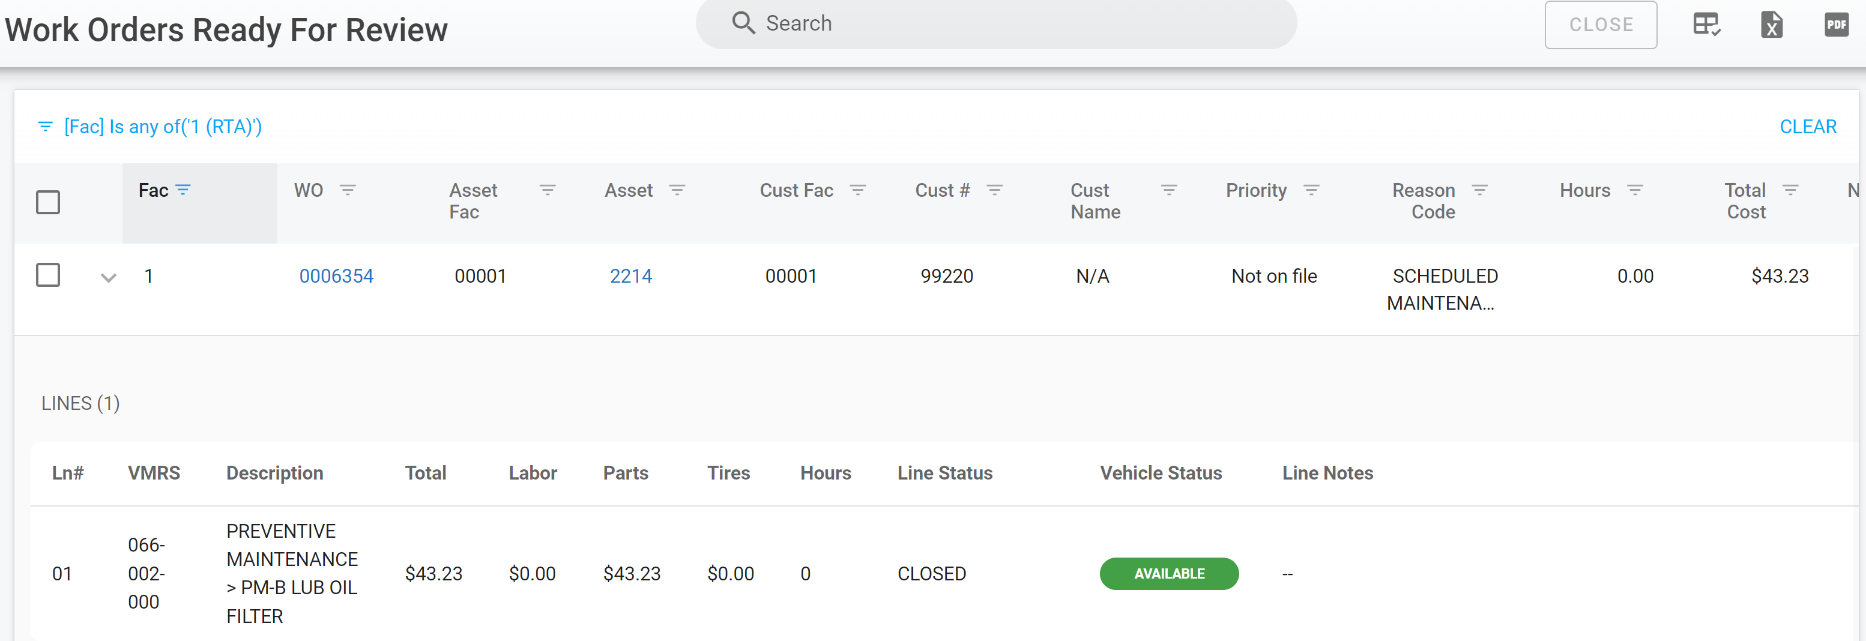
Task: Click the green AVAILABLE vehicle status badge
Action: (1168, 574)
